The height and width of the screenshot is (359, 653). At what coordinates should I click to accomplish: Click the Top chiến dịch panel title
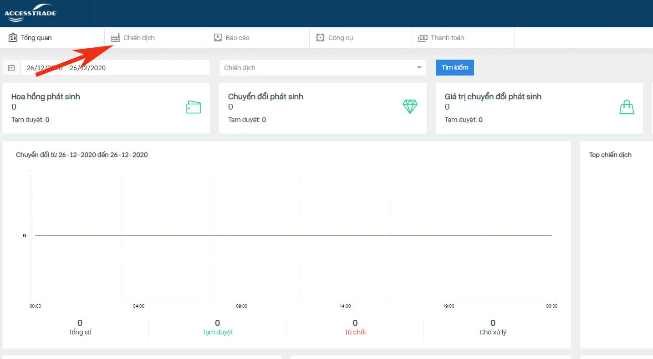tap(610, 155)
